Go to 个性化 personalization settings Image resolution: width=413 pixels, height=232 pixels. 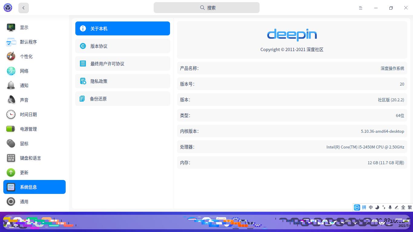coord(34,56)
